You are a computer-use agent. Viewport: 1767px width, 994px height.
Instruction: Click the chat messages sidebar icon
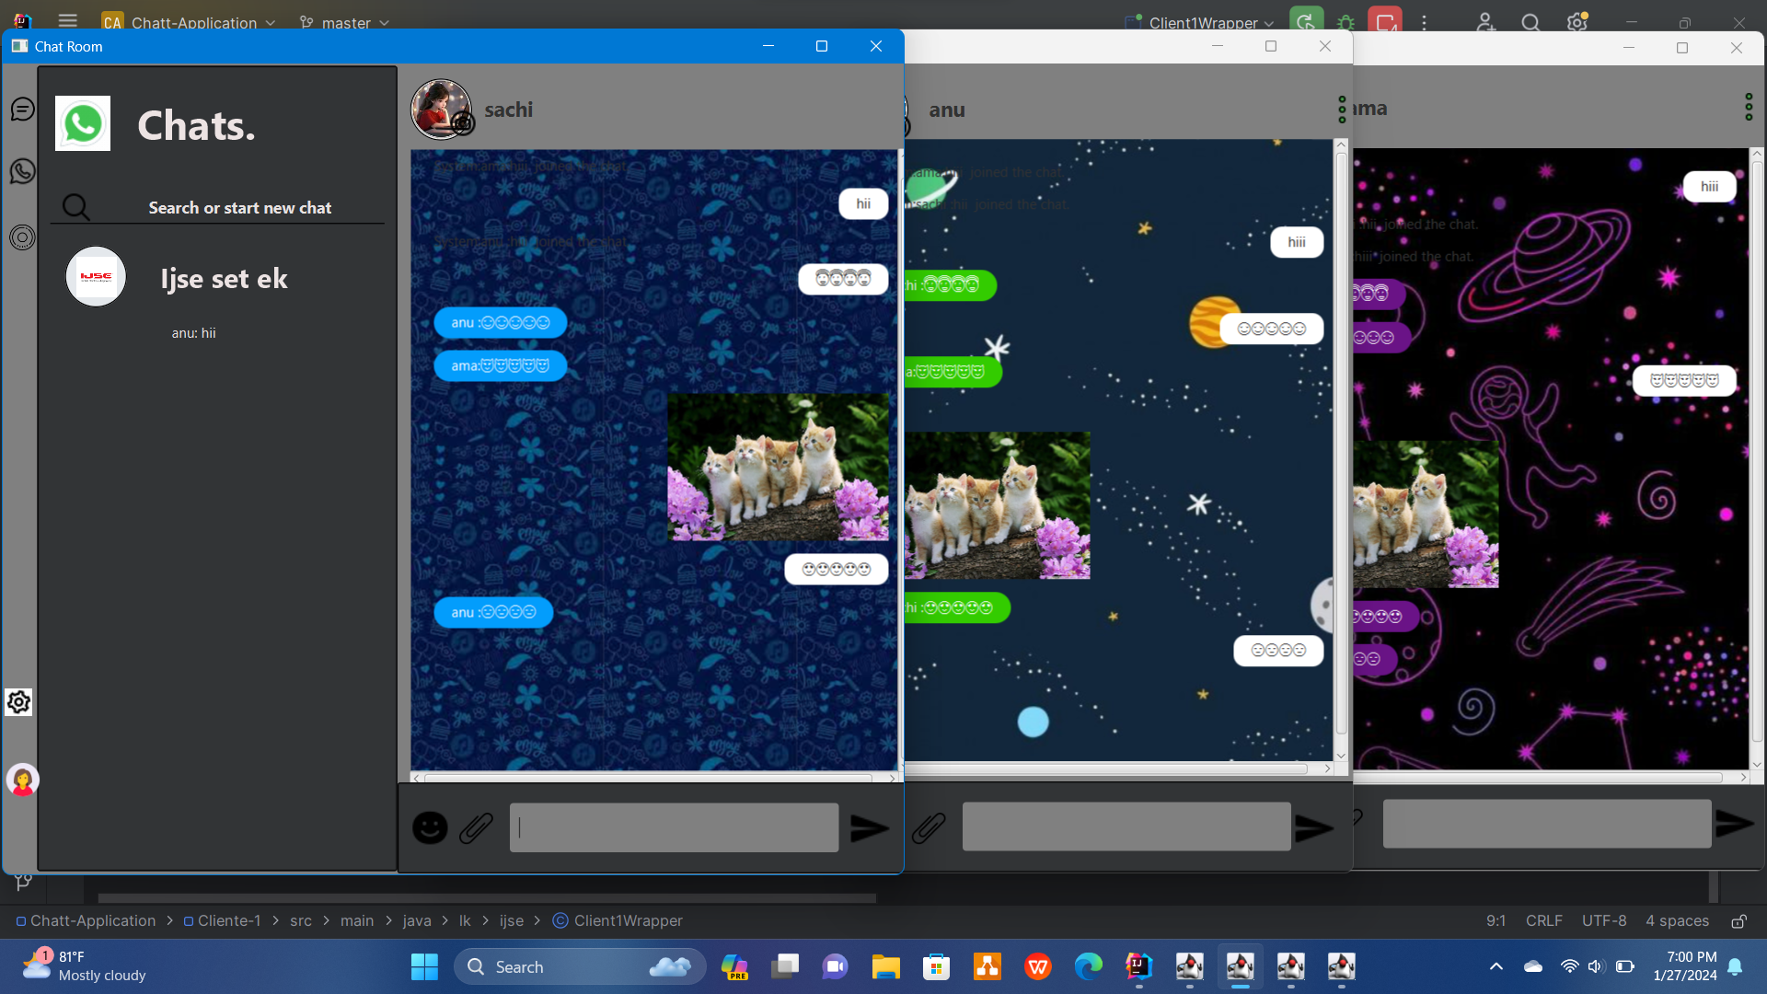pos(22,110)
